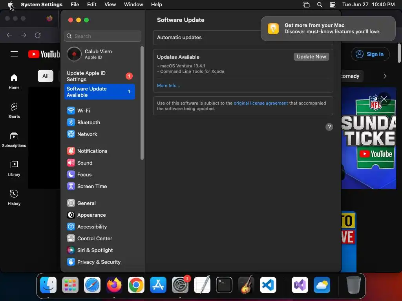Image resolution: width=402 pixels, height=301 pixels.
Task: Open Bluetooth settings
Action: tap(99, 122)
